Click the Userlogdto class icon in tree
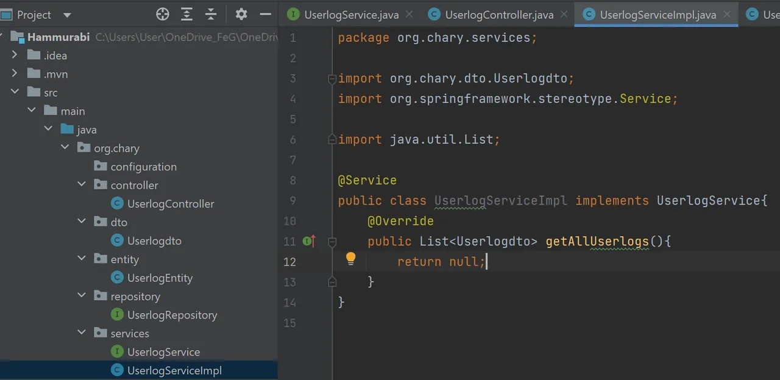This screenshot has height=380, width=780. coord(117,241)
